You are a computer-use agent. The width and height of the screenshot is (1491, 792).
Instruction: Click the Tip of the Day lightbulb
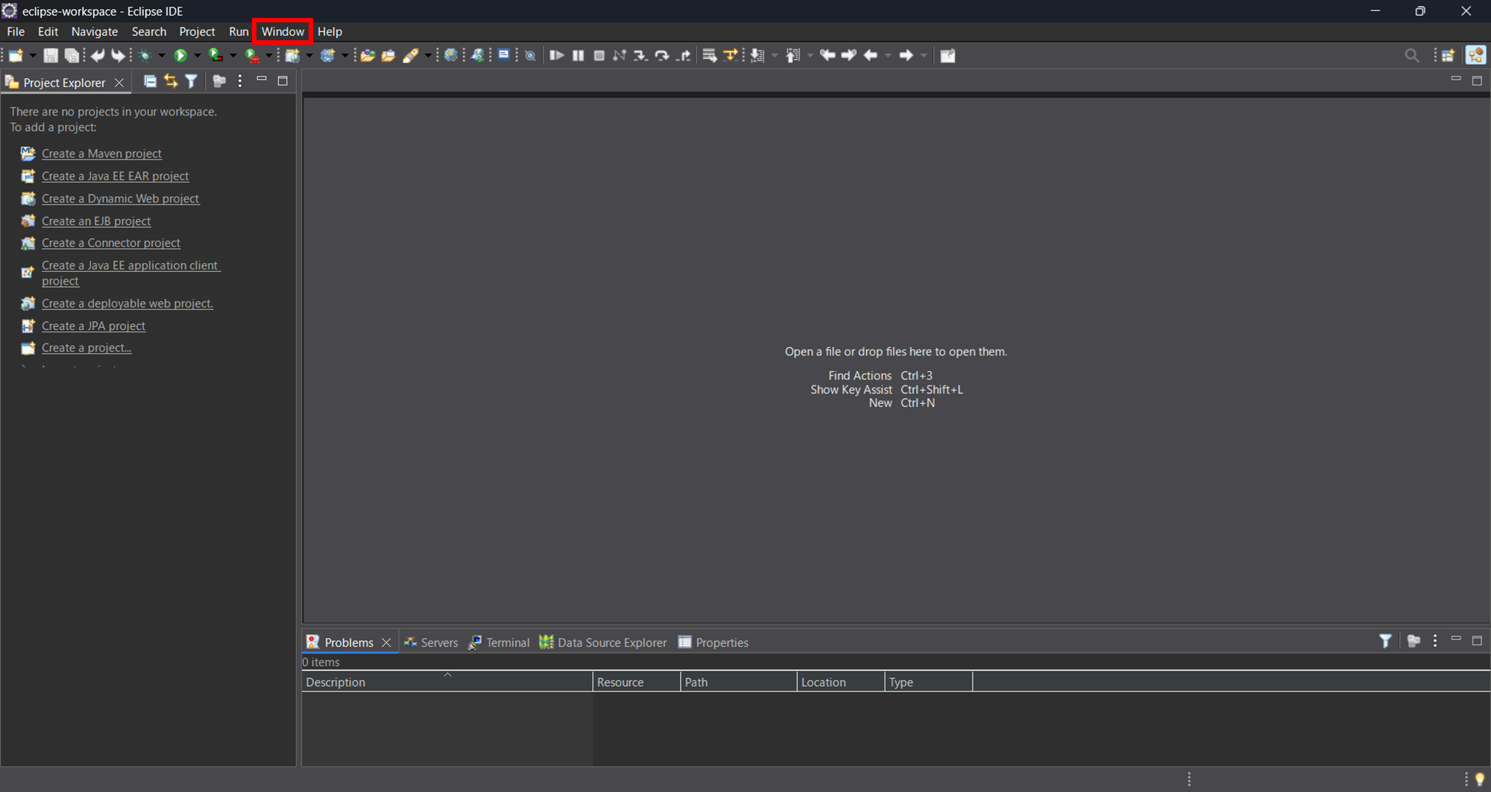click(1480, 779)
